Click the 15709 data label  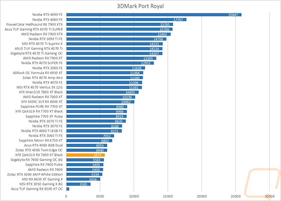click(x=164, y=30)
